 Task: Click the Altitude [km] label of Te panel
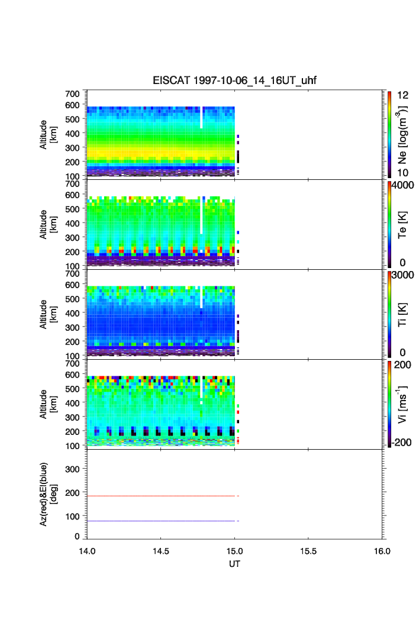pyautogui.click(x=48, y=225)
